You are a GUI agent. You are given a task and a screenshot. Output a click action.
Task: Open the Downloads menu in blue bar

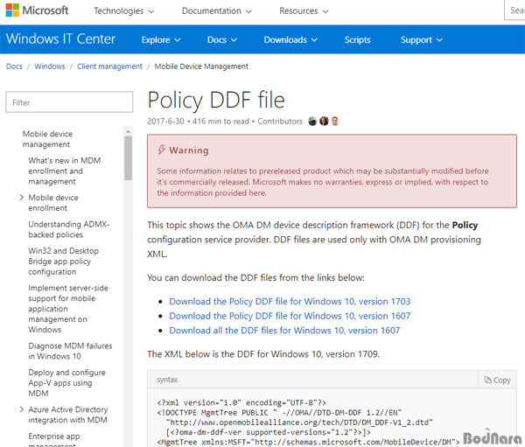[290, 40]
